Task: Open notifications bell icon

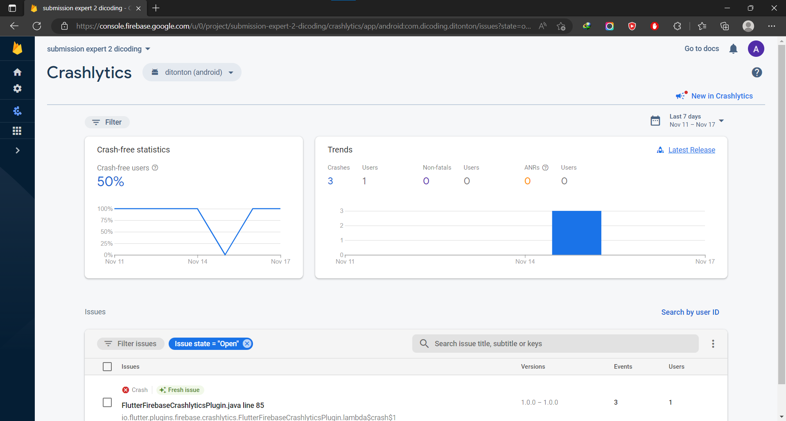Action: coord(733,49)
